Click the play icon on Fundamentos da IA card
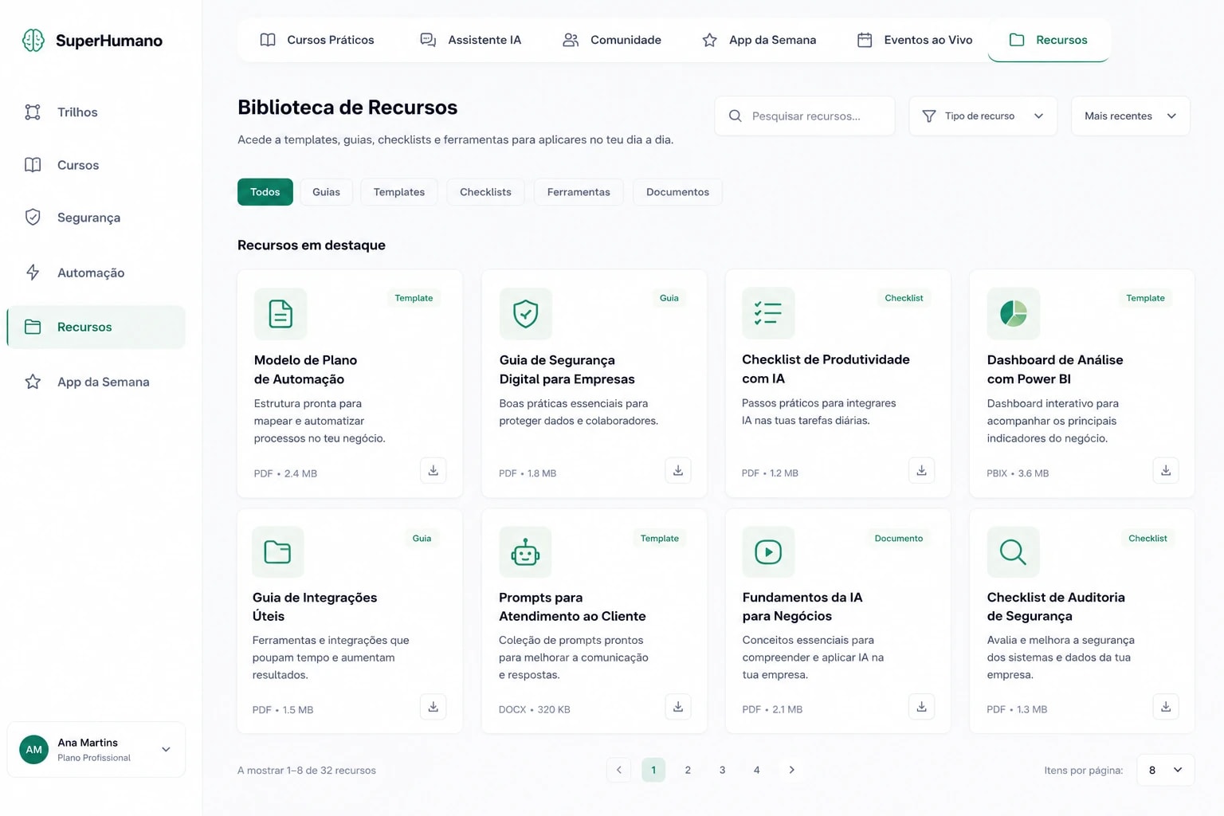Image resolution: width=1224 pixels, height=816 pixels. [768, 551]
